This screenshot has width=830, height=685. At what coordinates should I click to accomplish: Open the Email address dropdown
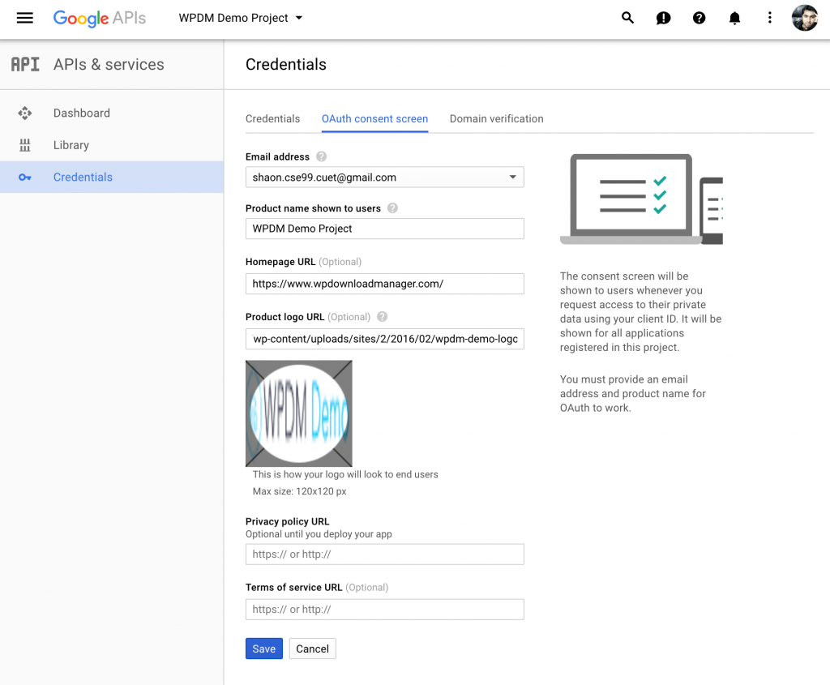point(385,178)
